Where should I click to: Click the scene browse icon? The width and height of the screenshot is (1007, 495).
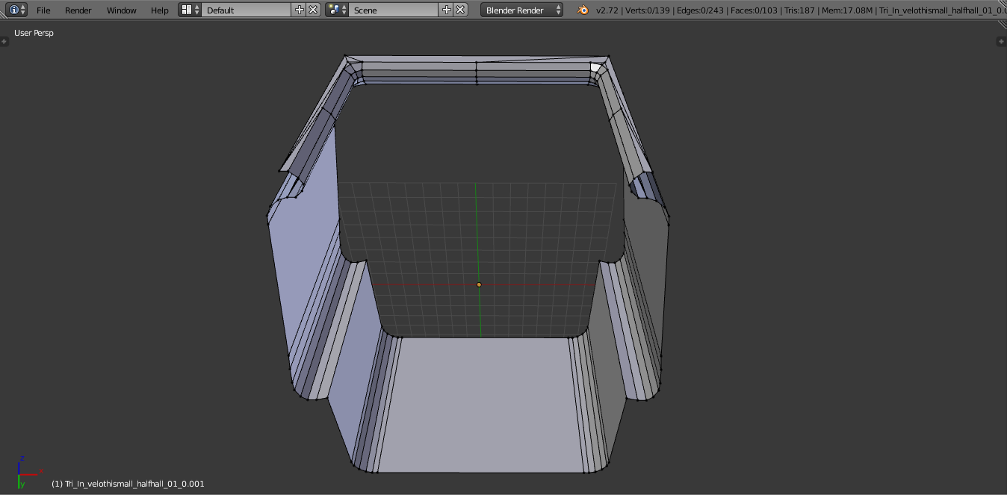pyautogui.click(x=337, y=10)
